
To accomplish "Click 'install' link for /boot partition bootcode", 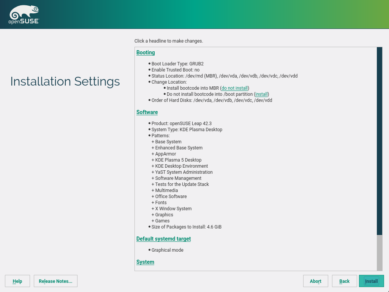I will click(x=261, y=94).
